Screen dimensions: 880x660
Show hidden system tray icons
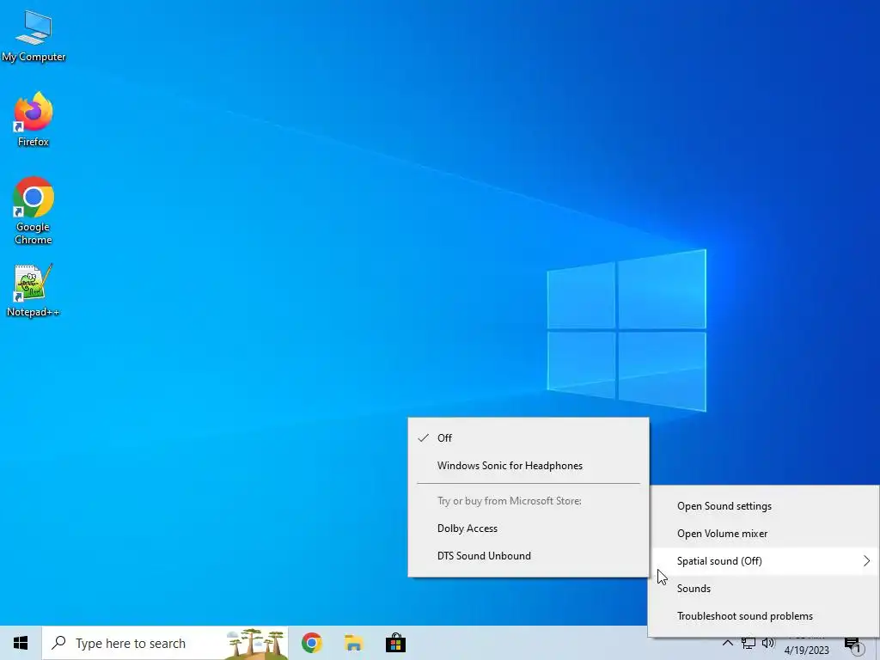coord(727,643)
